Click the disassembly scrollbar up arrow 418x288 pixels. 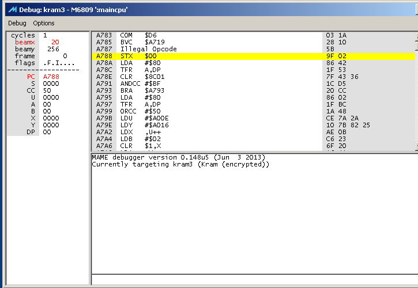[416, 36]
